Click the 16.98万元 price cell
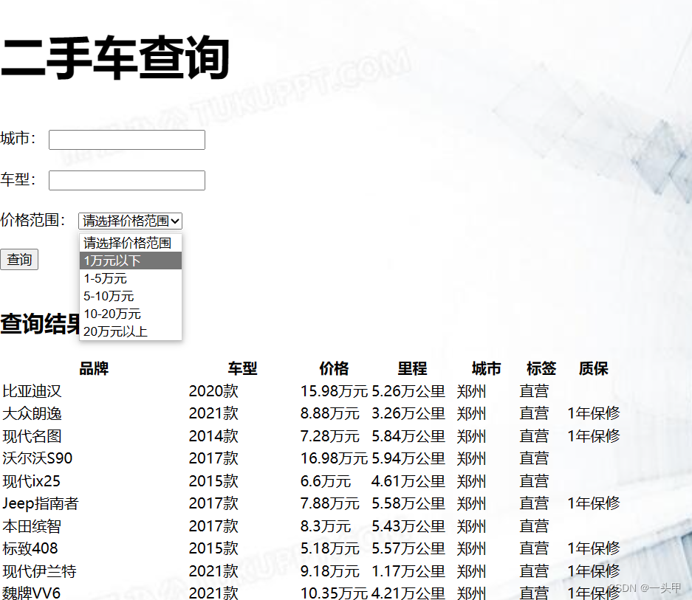This screenshot has height=600, width=692. [x=334, y=458]
